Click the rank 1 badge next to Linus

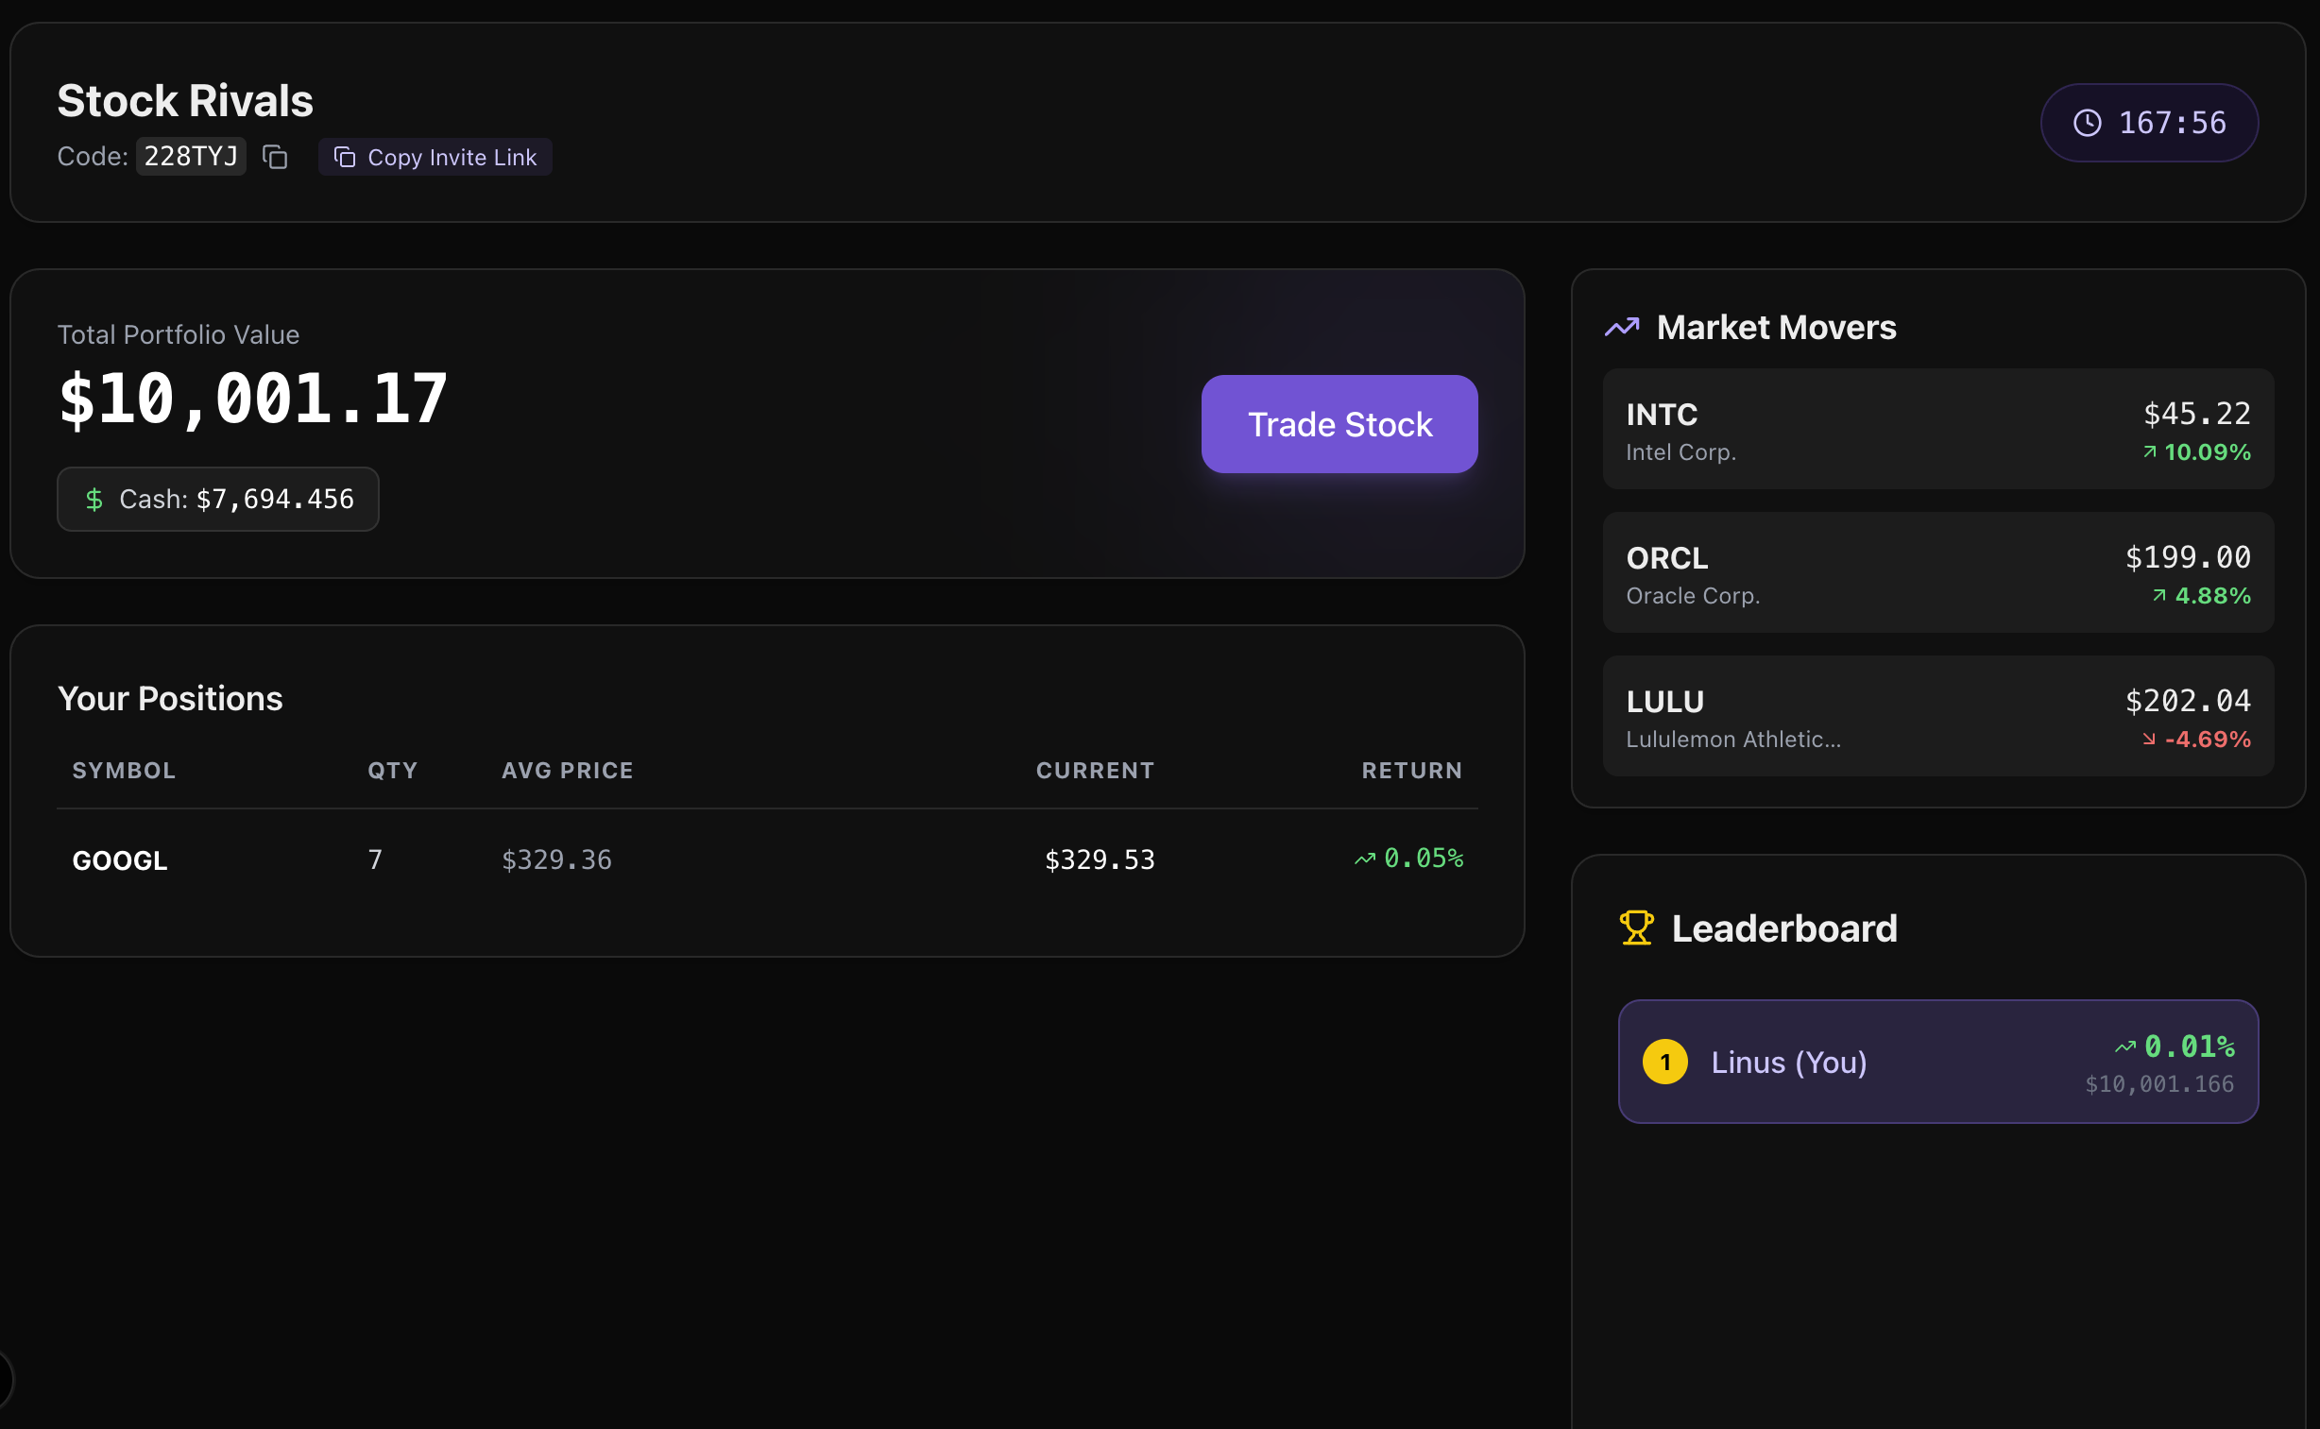coord(1666,1062)
